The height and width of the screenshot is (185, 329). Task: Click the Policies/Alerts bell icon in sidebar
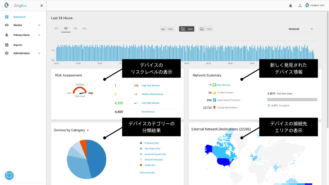coord(7,35)
